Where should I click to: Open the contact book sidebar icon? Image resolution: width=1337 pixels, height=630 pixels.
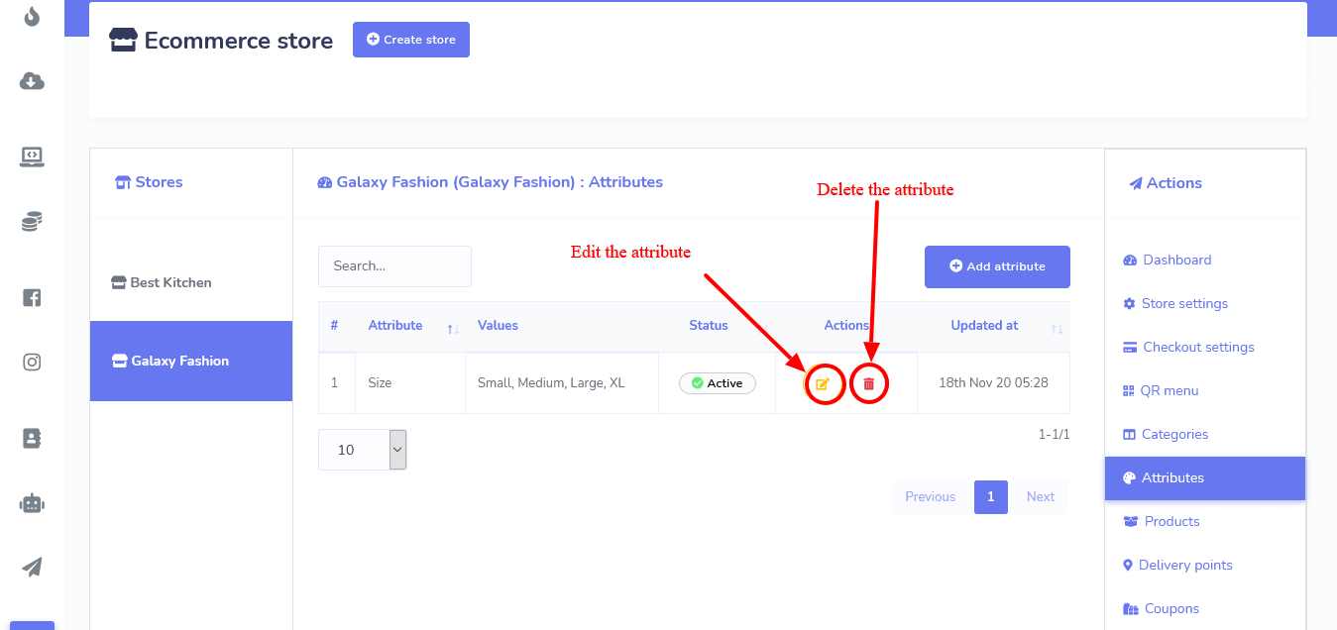pyautogui.click(x=32, y=438)
